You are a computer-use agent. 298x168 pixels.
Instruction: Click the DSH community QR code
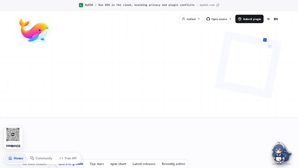coord(13,135)
